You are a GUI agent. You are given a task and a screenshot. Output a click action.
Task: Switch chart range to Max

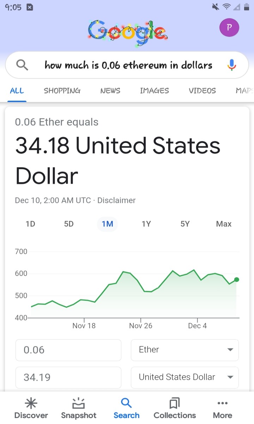tap(224, 224)
